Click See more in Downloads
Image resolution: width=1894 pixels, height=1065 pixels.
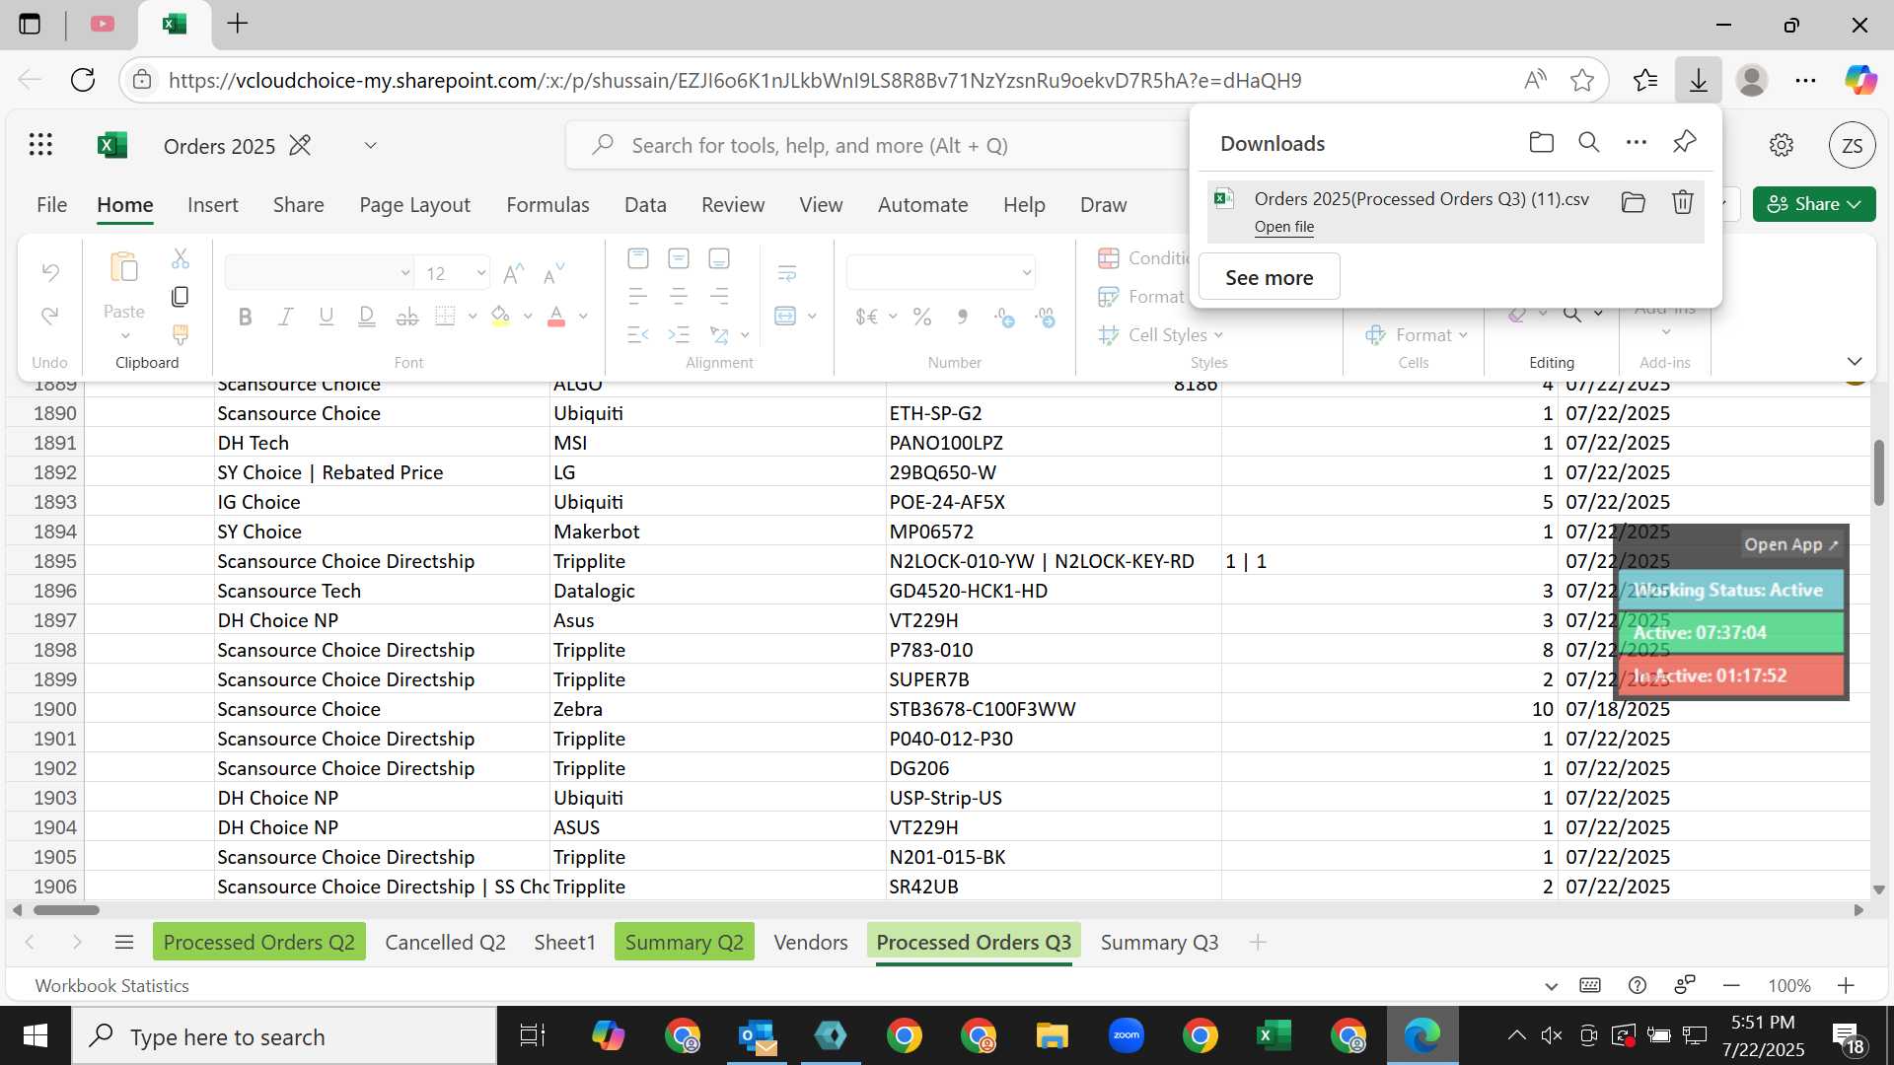click(x=1269, y=277)
